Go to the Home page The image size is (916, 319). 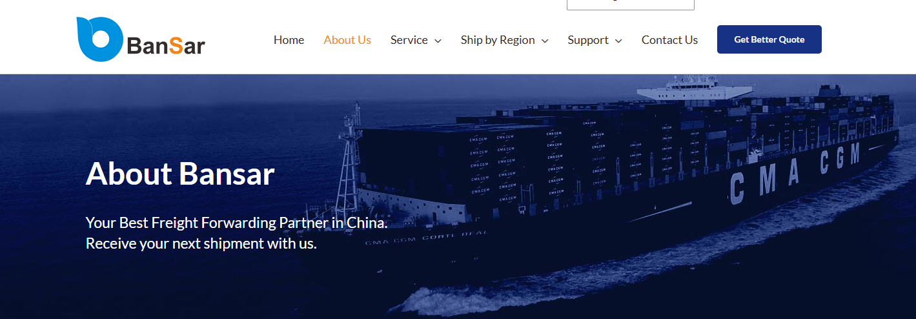(x=289, y=40)
